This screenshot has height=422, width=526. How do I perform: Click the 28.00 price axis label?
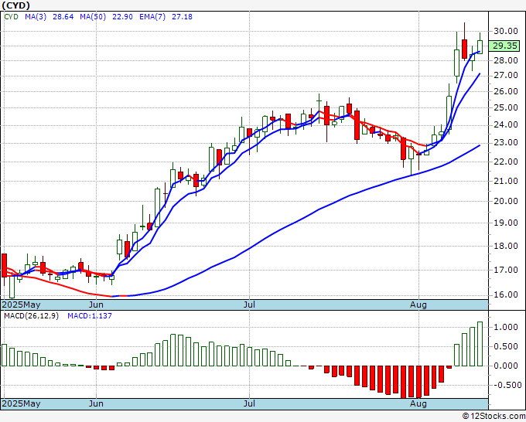pyautogui.click(x=506, y=60)
